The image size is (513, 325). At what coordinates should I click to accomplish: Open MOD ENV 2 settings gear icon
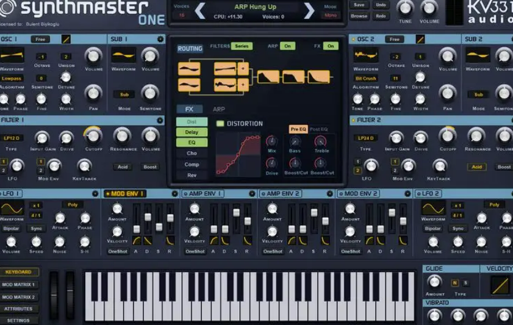[407, 193]
